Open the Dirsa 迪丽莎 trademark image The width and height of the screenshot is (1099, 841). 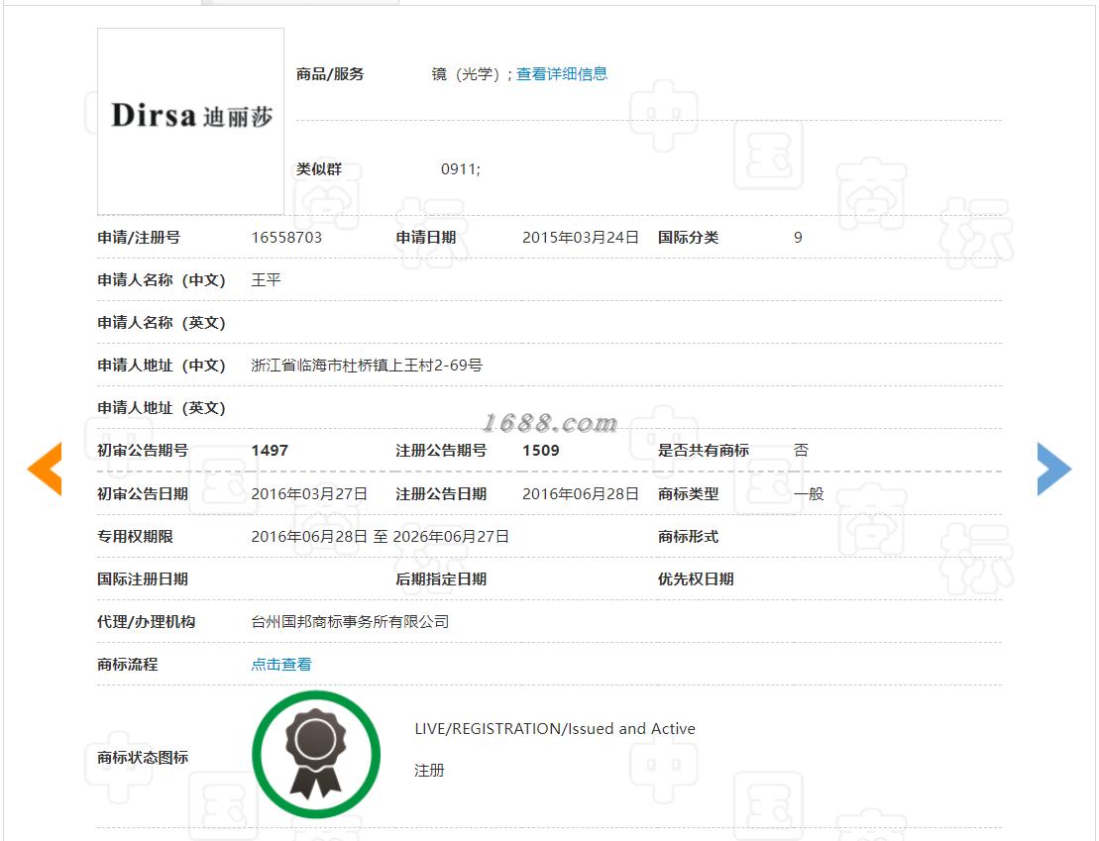[190, 121]
